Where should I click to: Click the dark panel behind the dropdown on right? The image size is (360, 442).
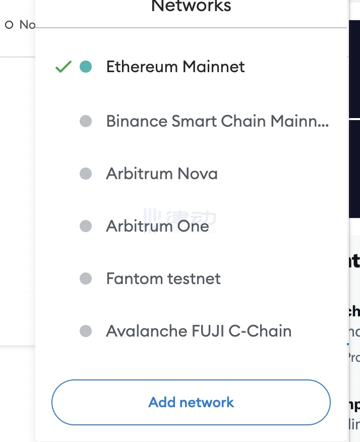point(354,167)
